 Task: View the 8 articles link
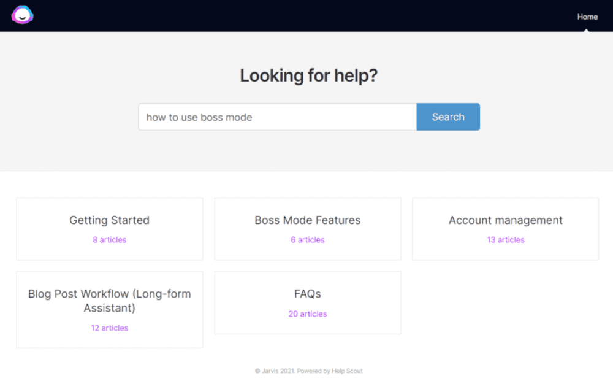(x=110, y=240)
